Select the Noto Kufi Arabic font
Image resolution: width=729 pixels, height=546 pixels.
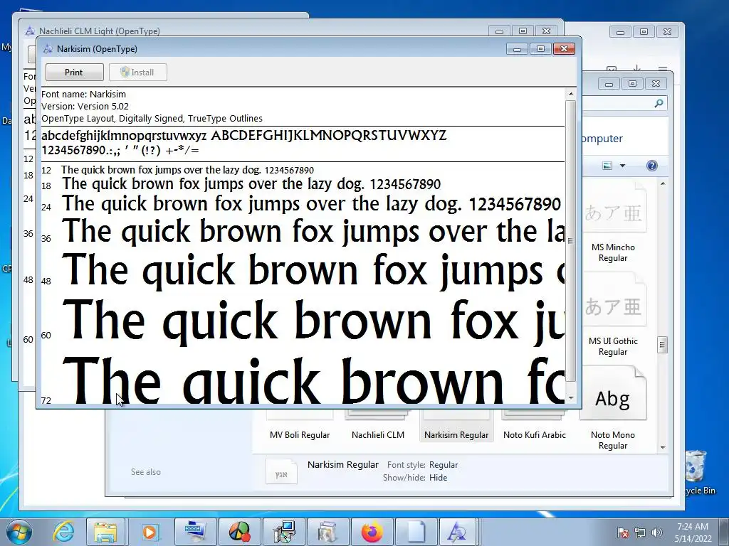click(x=534, y=434)
